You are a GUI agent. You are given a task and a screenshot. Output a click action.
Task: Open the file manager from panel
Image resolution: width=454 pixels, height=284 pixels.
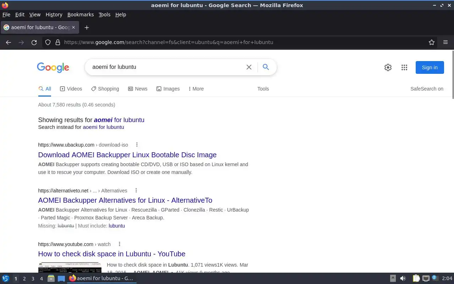coord(51,279)
